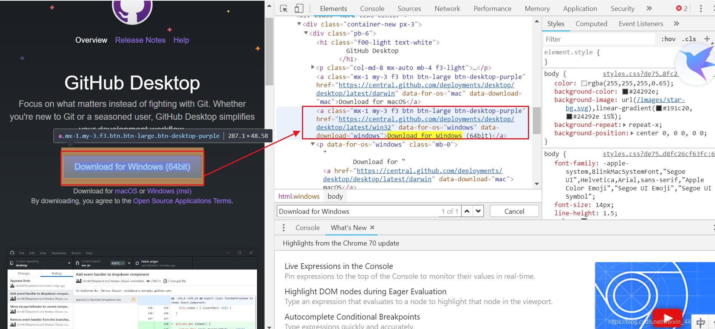
Task: Click the #24292e background-color swatch
Action: click(x=625, y=91)
